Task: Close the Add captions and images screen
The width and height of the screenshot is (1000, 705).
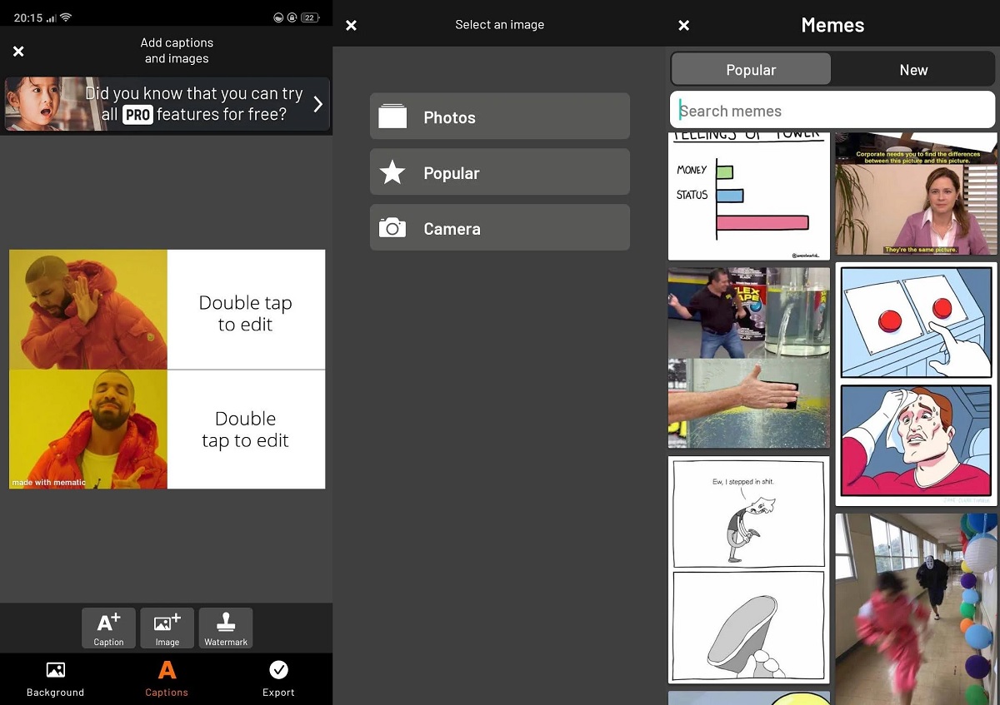Action: click(x=18, y=52)
